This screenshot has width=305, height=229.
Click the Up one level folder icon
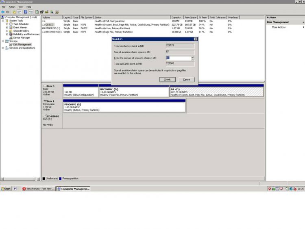tap(13, 12)
